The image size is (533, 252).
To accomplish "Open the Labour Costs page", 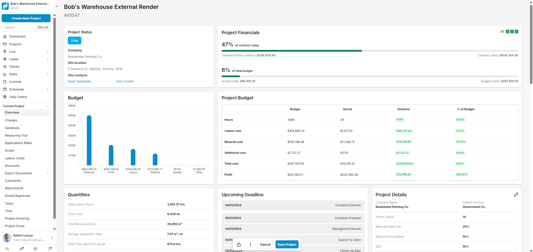I will (15, 158).
